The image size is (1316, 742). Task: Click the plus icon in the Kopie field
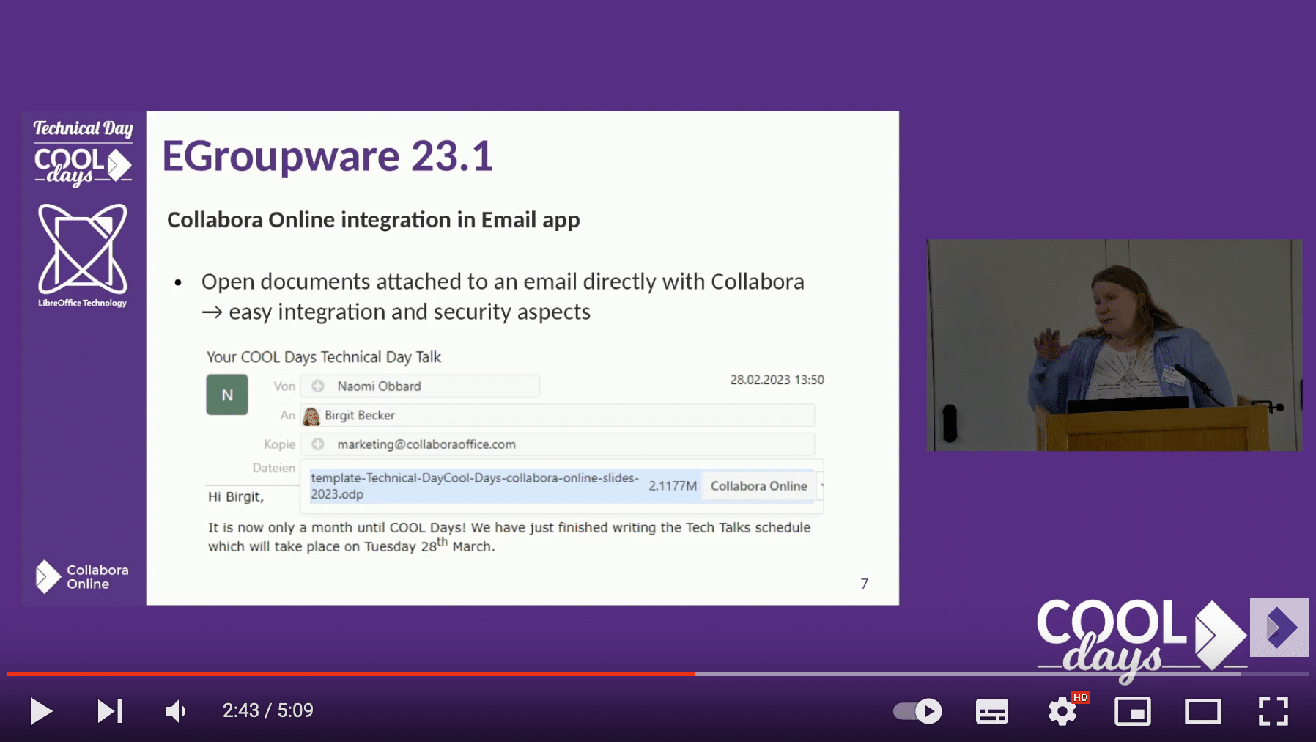click(317, 444)
